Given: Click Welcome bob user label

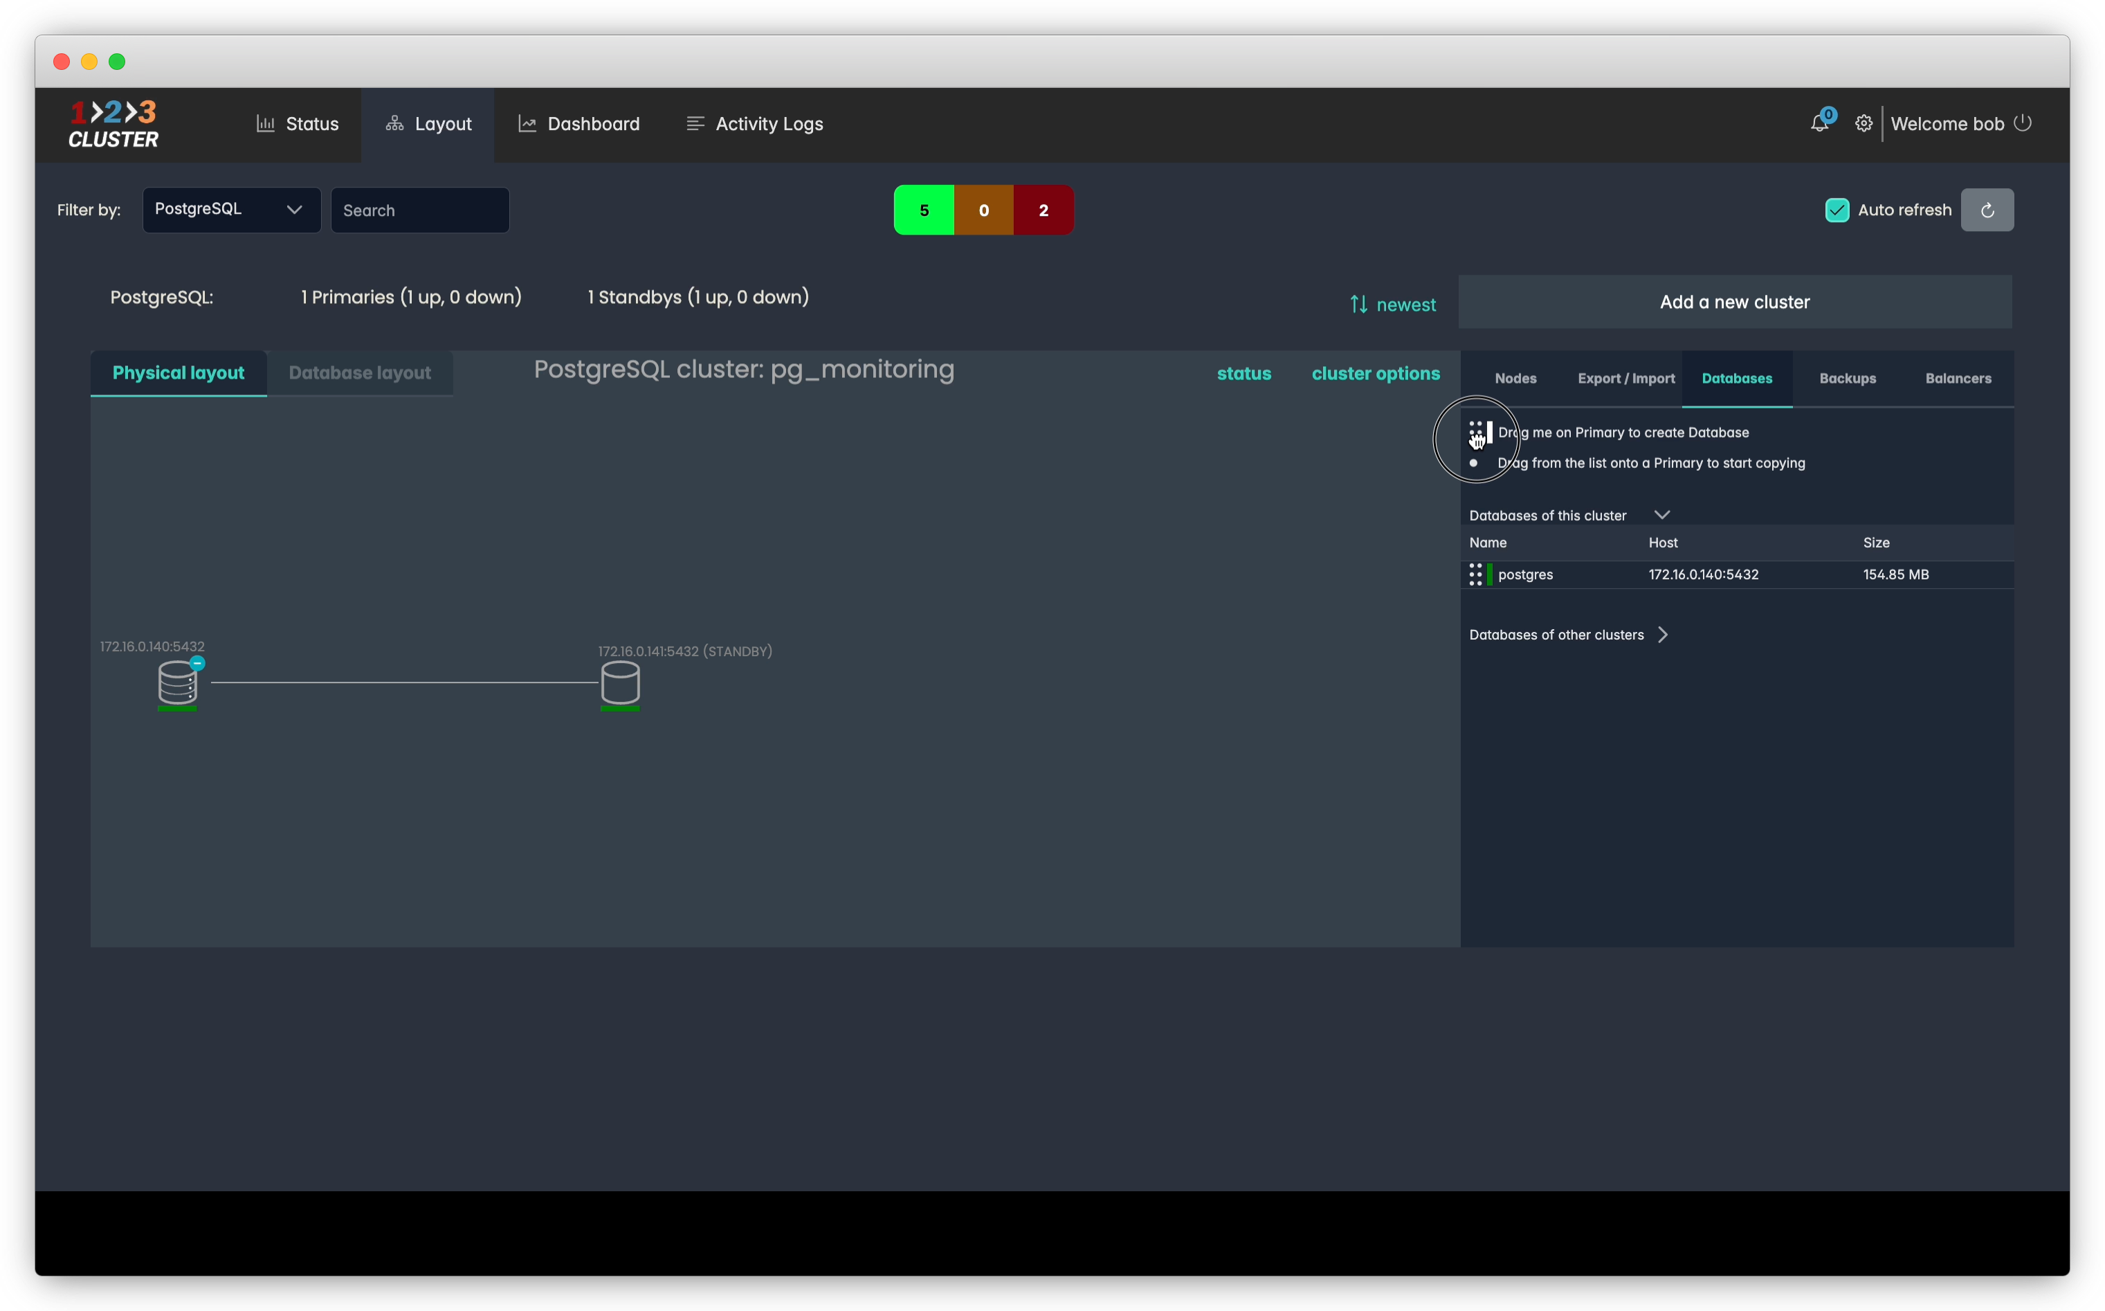Looking at the screenshot, I should coord(1947,124).
